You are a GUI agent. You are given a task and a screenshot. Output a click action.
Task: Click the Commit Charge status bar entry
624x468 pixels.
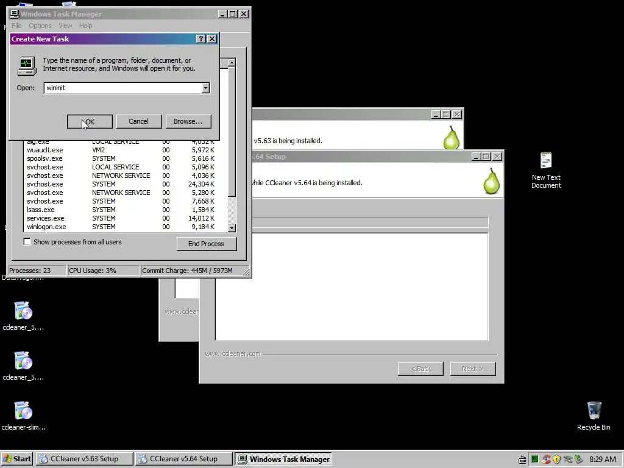[x=192, y=271]
